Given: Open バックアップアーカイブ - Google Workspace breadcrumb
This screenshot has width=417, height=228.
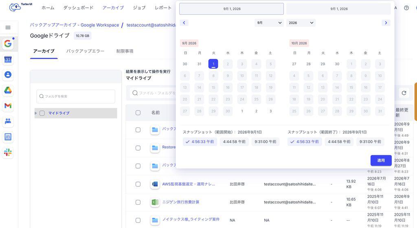Looking at the screenshot, I should click(75, 25).
